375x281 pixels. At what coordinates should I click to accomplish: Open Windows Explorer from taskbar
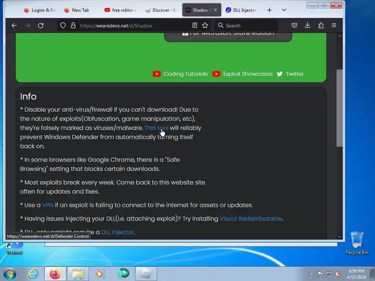click(78, 274)
